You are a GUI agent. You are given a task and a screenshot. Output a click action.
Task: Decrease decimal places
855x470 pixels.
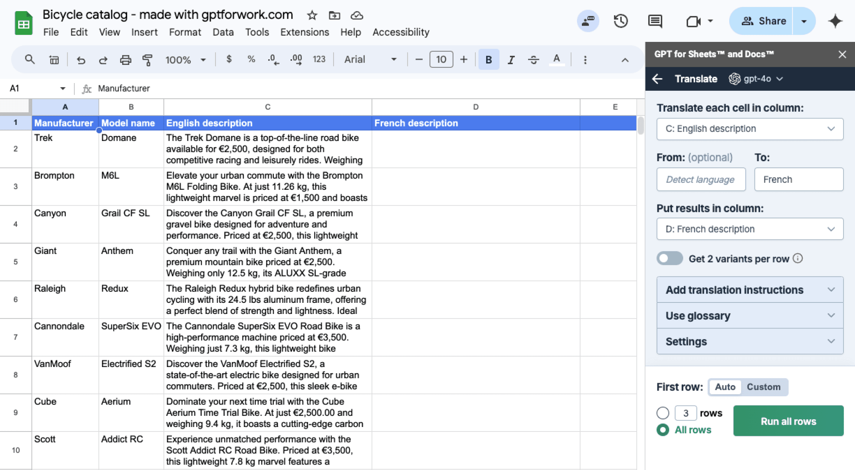coord(273,59)
